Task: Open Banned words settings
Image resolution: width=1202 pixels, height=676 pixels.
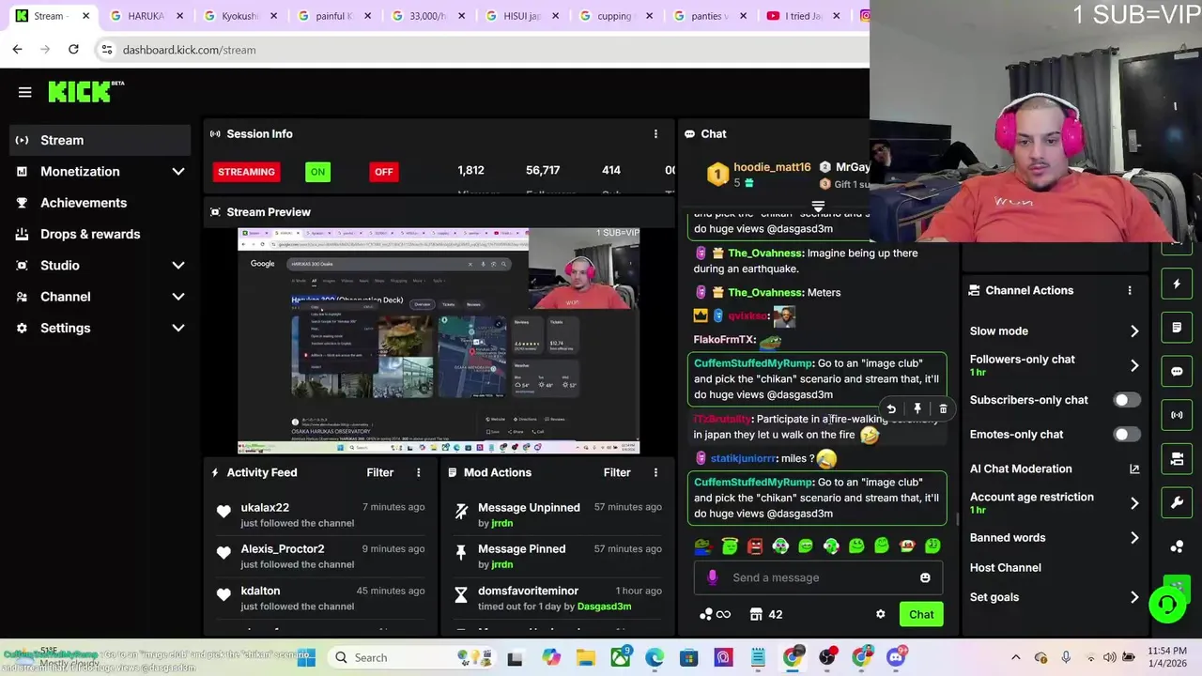Action: [x=1055, y=538]
